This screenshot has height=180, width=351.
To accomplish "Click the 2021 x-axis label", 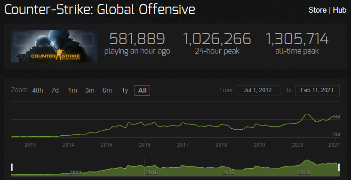I will [x=334, y=145].
